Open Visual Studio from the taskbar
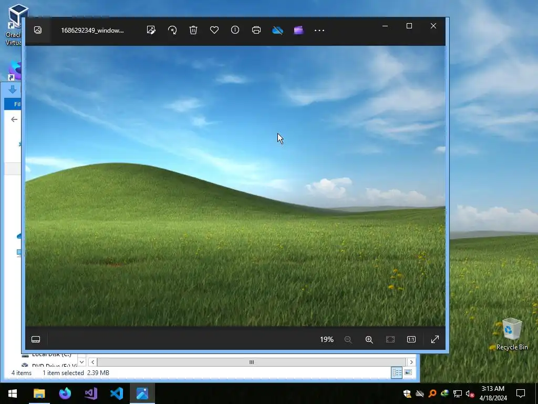This screenshot has width=538, height=404. tap(90, 393)
